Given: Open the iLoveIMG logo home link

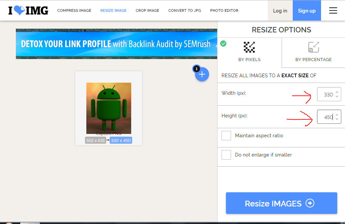Looking at the screenshot, I should coord(28,10).
